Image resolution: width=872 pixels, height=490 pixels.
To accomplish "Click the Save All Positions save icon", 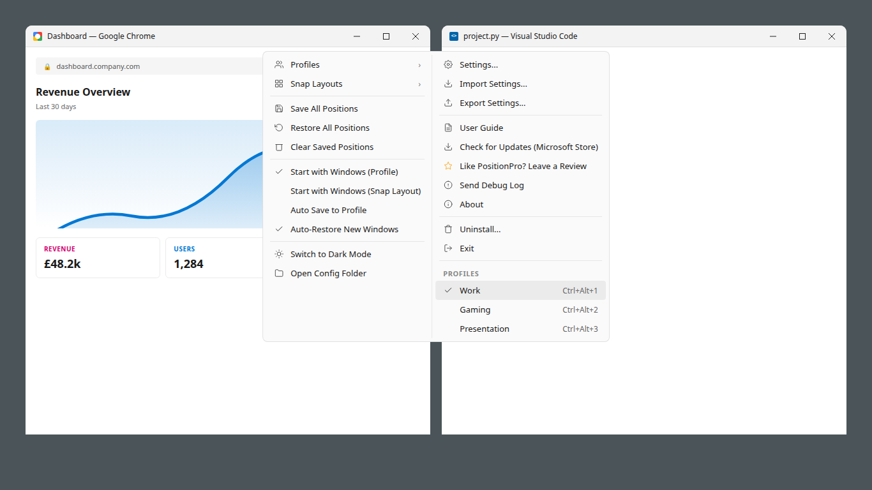I will [278, 108].
